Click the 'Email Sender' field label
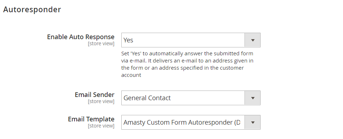The width and height of the screenshot is (343, 139). 95,95
